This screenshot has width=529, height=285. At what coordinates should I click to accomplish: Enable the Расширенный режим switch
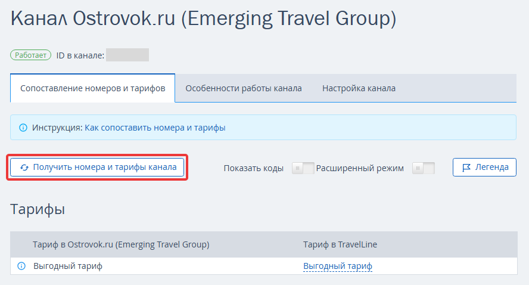point(424,168)
